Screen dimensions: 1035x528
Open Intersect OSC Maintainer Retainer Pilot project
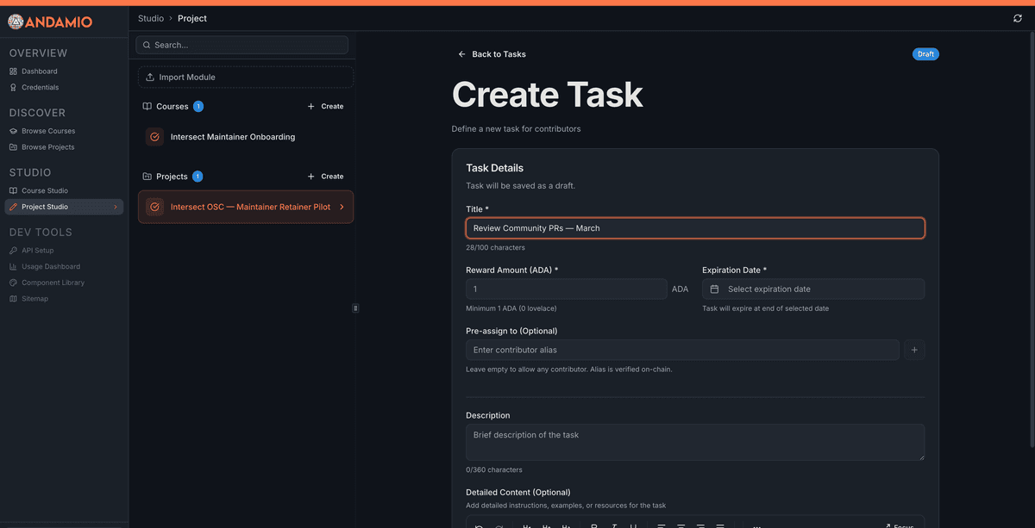(x=246, y=207)
